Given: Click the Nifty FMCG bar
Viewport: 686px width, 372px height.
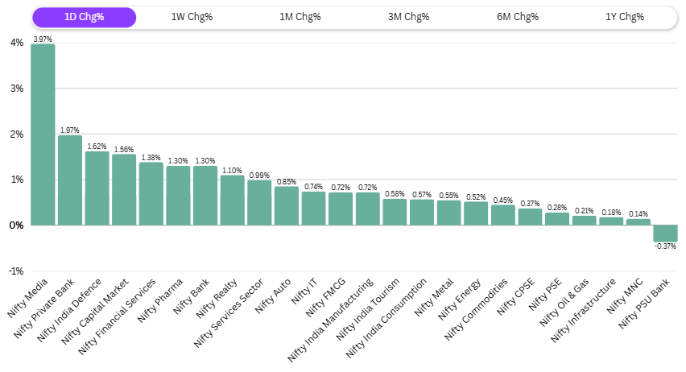Looking at the screenshot, I should [x=341, y=209].
